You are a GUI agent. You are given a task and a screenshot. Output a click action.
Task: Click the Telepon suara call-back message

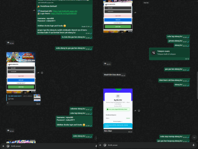click(169, 54)
